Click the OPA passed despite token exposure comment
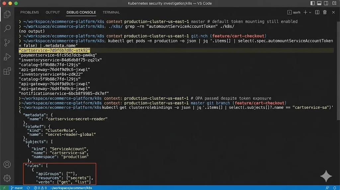This screenshot has height=190, width=340. click(x=231, y=98)
